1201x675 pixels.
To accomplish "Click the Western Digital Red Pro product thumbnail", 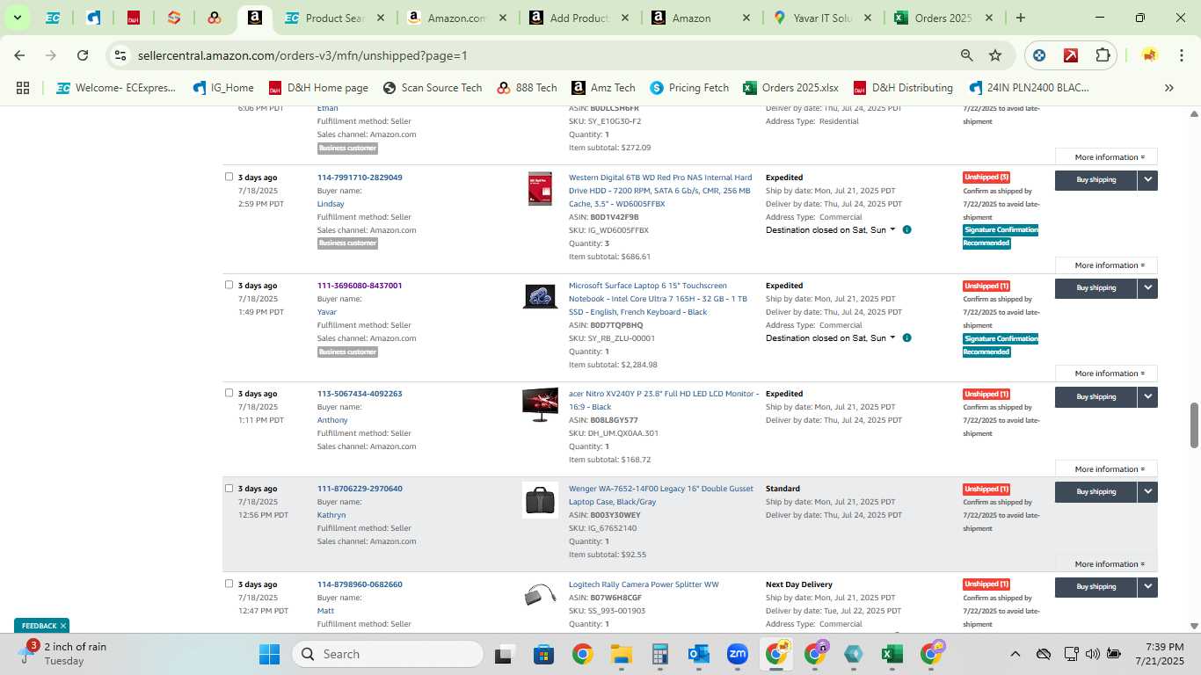I will tap(540, 189).
